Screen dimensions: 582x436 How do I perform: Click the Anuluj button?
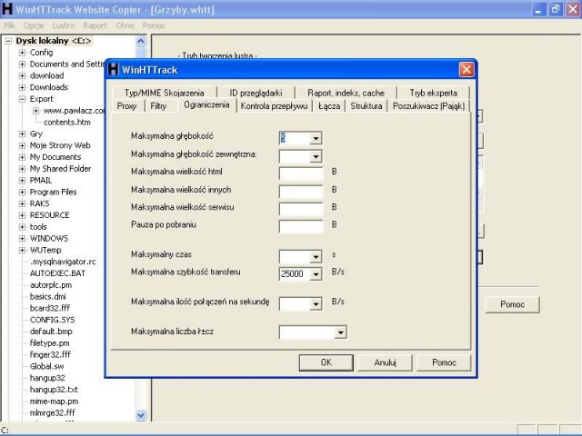(x=385, y=362)
